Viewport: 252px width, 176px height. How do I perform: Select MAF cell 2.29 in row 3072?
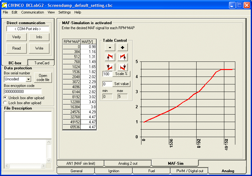pyautogui.click(x=88, y=82)
